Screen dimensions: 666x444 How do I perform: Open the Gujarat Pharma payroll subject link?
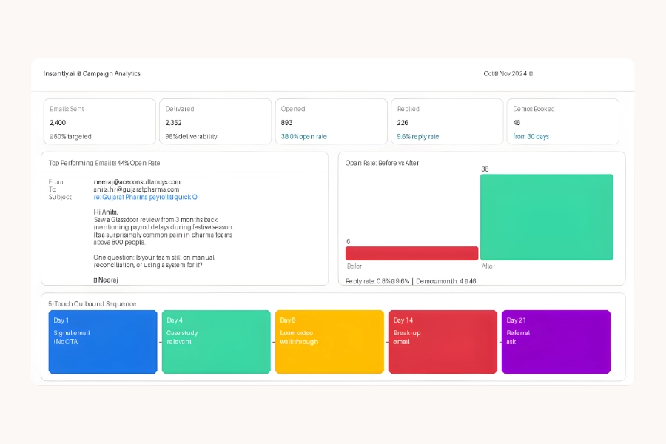tap(144, 197)
